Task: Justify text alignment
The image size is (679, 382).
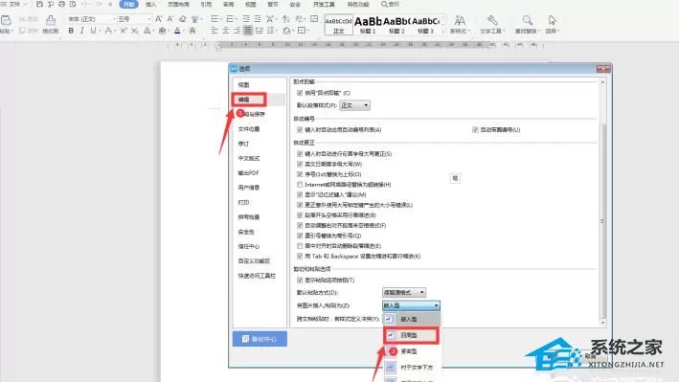Action: [248, 31]
